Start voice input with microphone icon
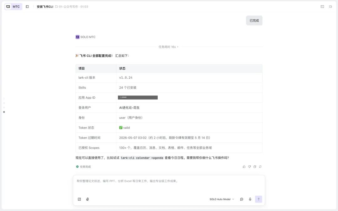The height and width of the screenshot is (211, 338). 250,199
